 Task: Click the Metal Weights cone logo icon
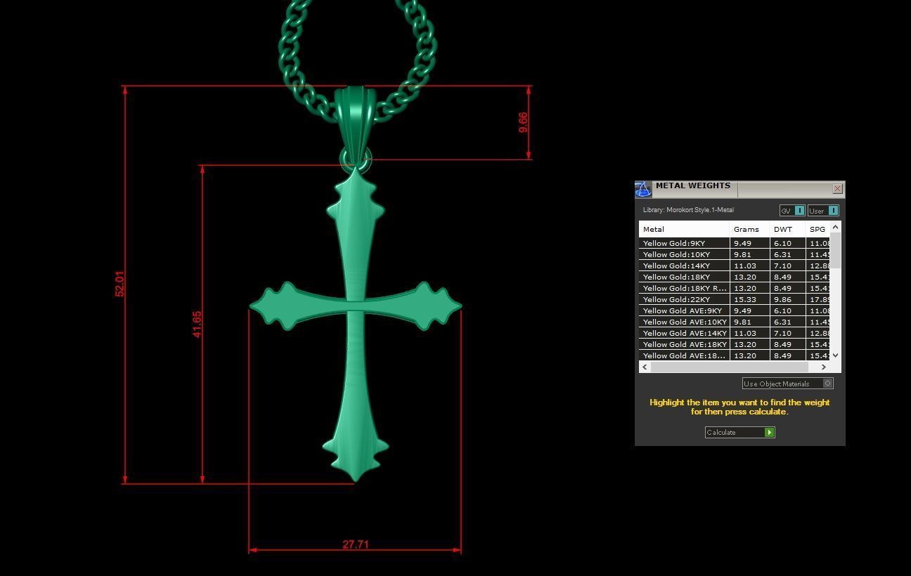click(x=643, y=189)
